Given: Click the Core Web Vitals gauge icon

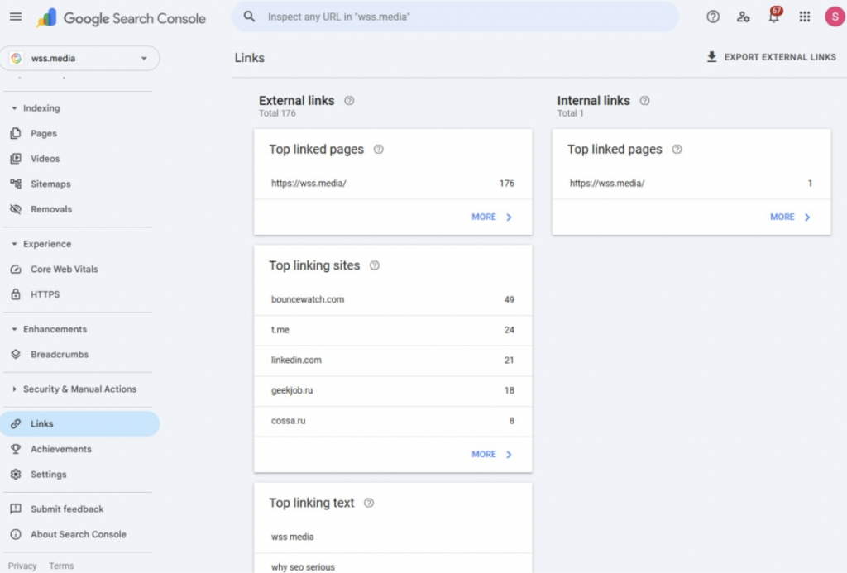Looking at the screenshot, I should pos(16,269).
